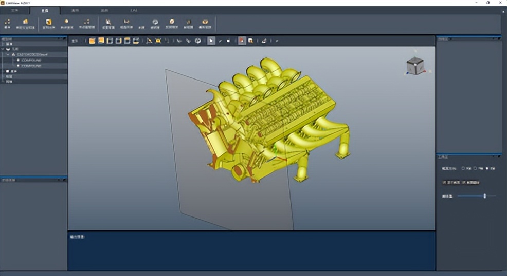507x276 pixels.
Task: Switch to the first ribbon tab
Action: click(x=15, y=10)
